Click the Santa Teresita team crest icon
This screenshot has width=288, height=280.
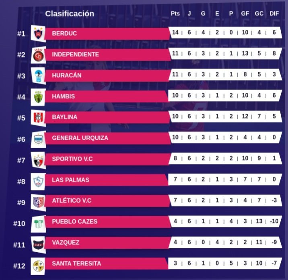point(38,264)
